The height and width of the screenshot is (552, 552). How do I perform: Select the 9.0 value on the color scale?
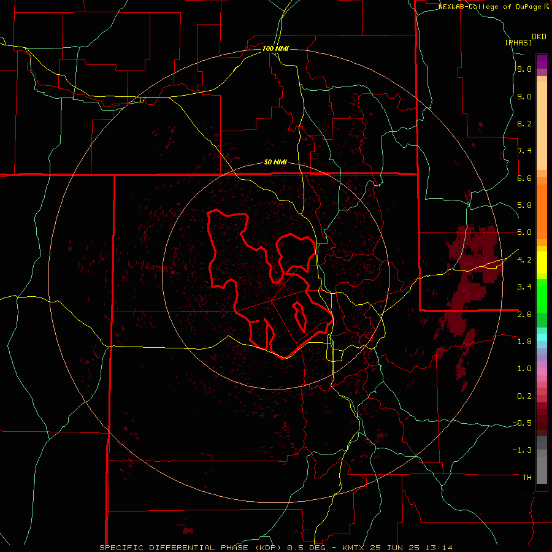524,96
